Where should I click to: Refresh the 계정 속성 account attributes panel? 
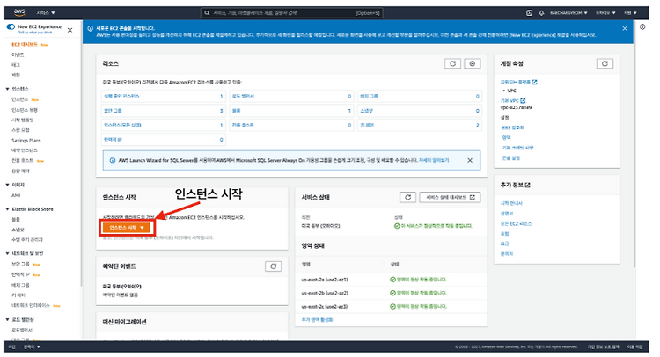point(605,63)
